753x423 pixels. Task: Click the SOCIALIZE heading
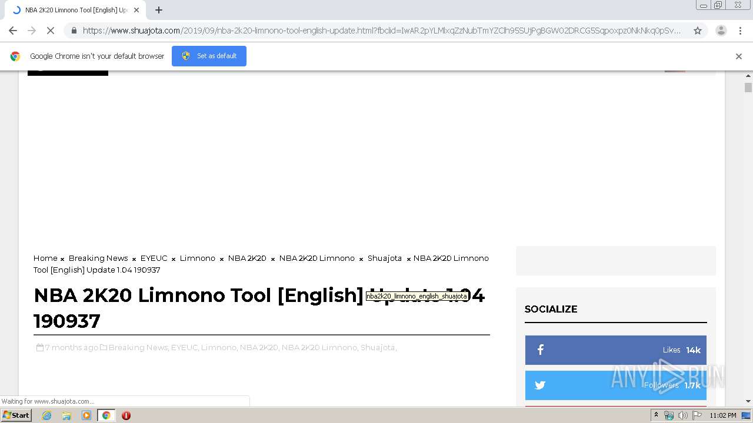point(551,309)
